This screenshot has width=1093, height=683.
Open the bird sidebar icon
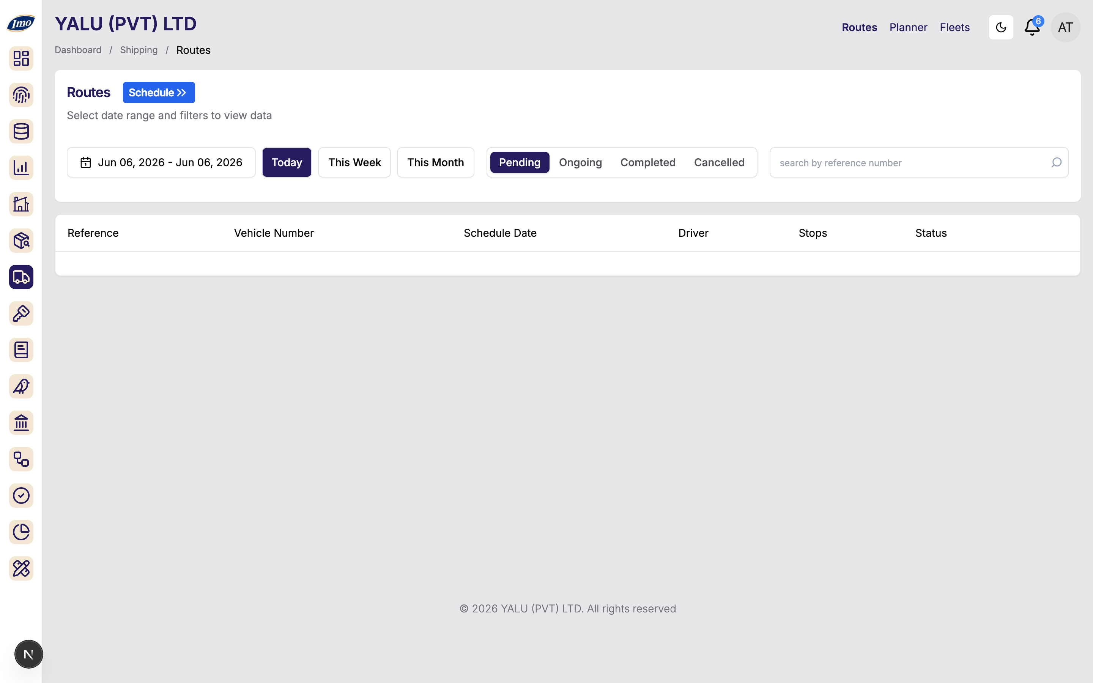[x=21, y=386]
